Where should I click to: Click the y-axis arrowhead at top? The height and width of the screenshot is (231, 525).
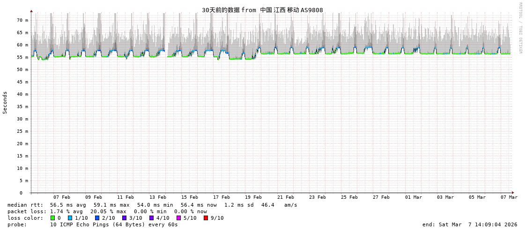pos(31,11)
